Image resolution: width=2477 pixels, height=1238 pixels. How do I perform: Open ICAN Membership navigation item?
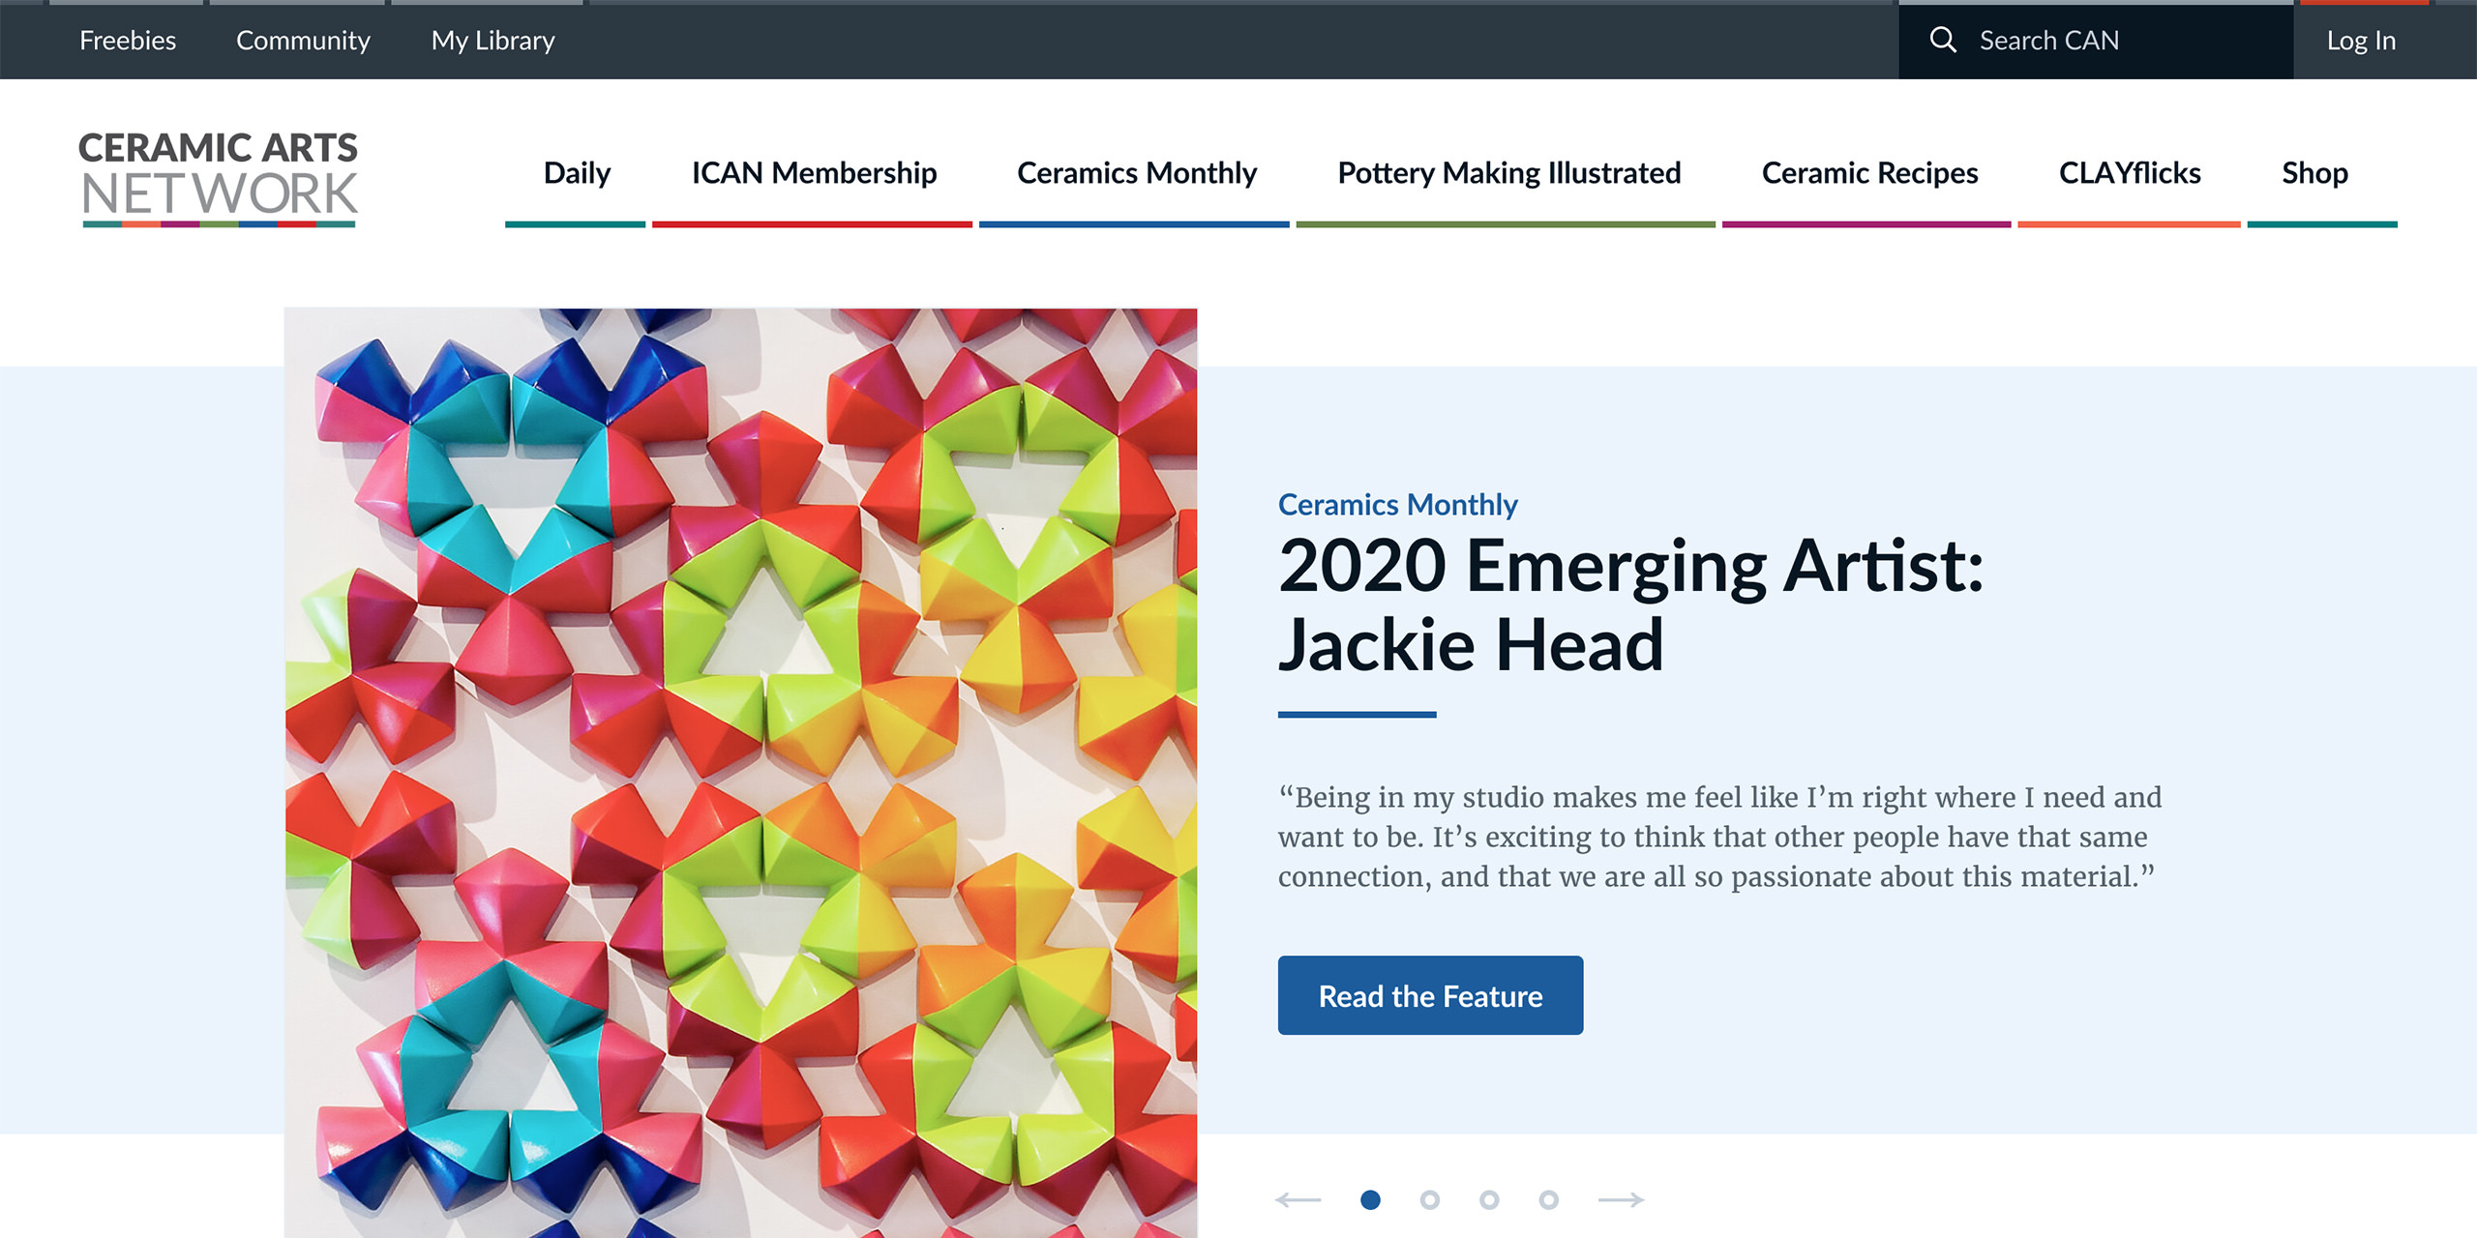814,173
